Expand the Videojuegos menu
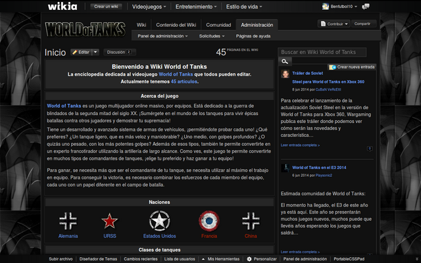Viewport: 421px width, 263px height. [149, 7]
